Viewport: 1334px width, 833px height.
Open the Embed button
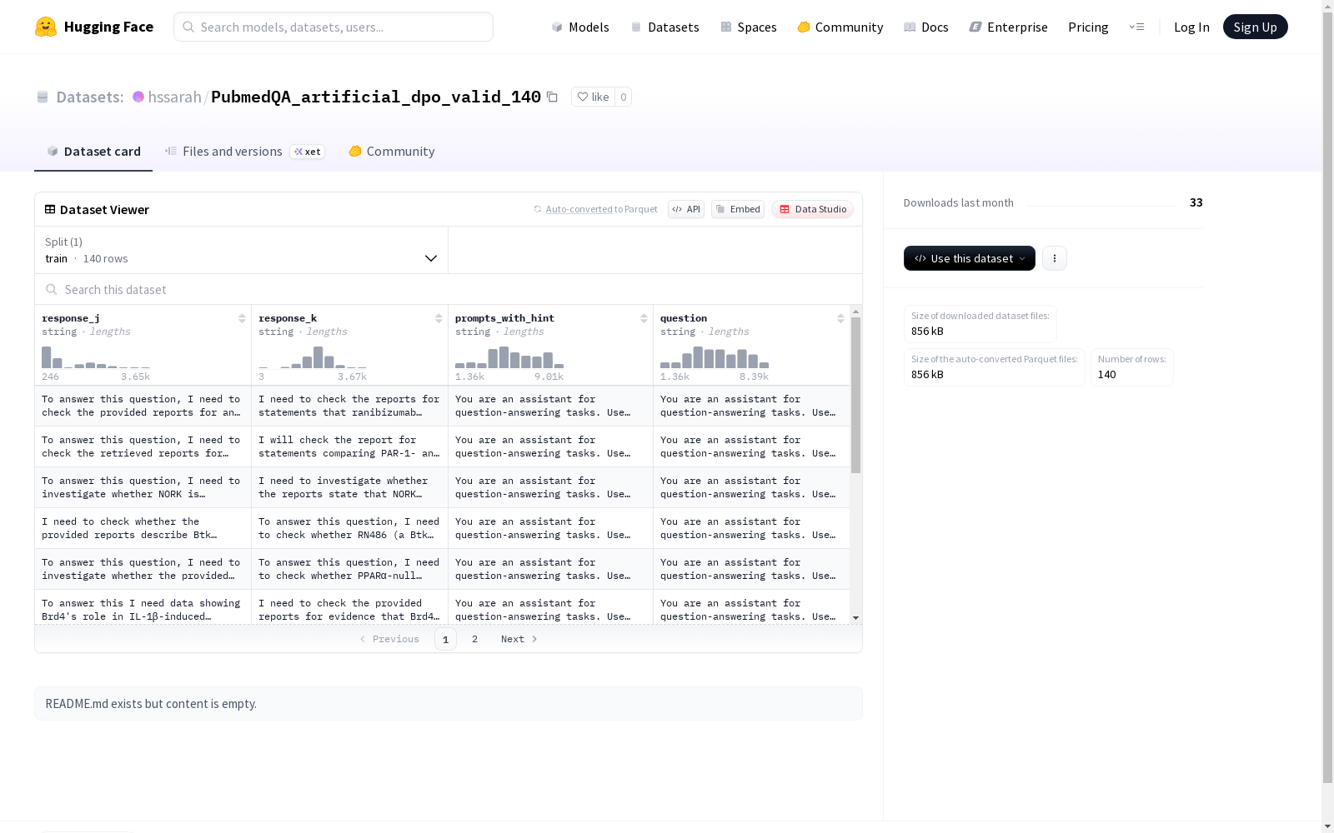pos(738,209)
